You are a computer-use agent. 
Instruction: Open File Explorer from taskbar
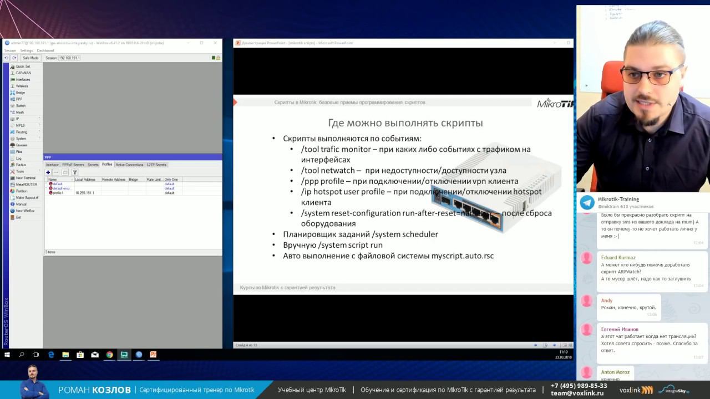[x=65, y=355]
